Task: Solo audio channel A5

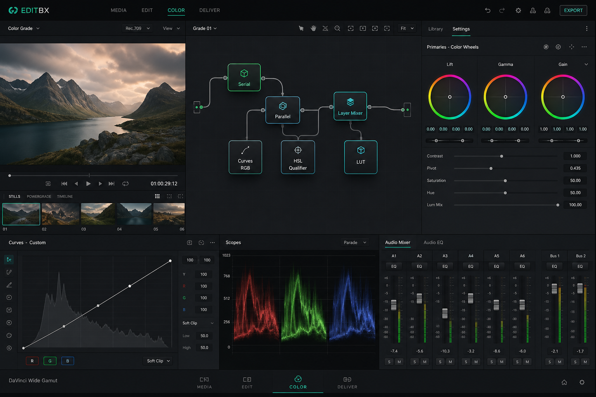Action: click(x=492, y=362)
